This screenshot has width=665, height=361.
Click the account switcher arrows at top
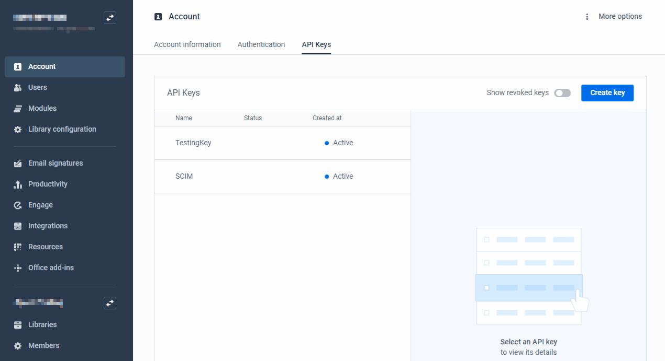[110, 17]
